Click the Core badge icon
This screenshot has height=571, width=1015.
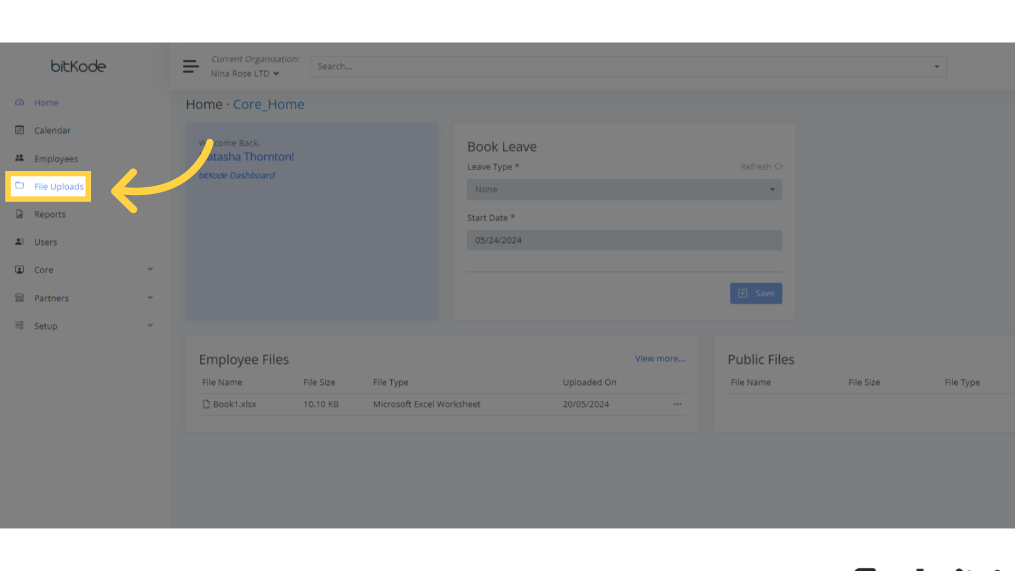pos(19,270)
